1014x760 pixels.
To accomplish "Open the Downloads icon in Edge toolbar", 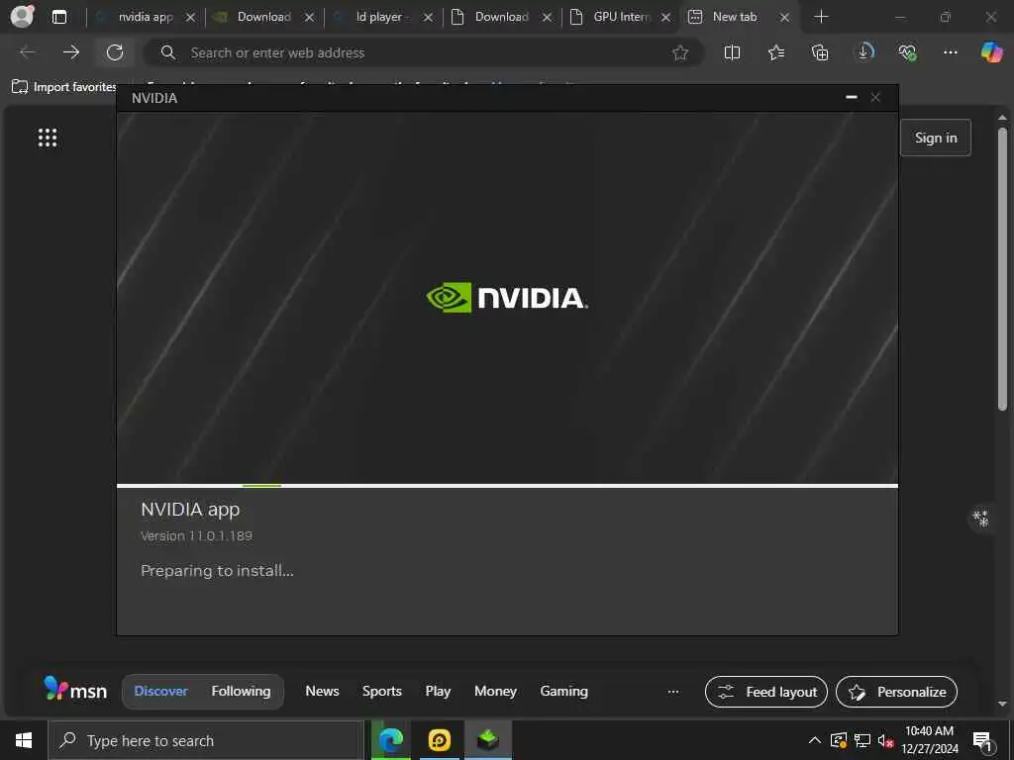I will coord(864,52).
